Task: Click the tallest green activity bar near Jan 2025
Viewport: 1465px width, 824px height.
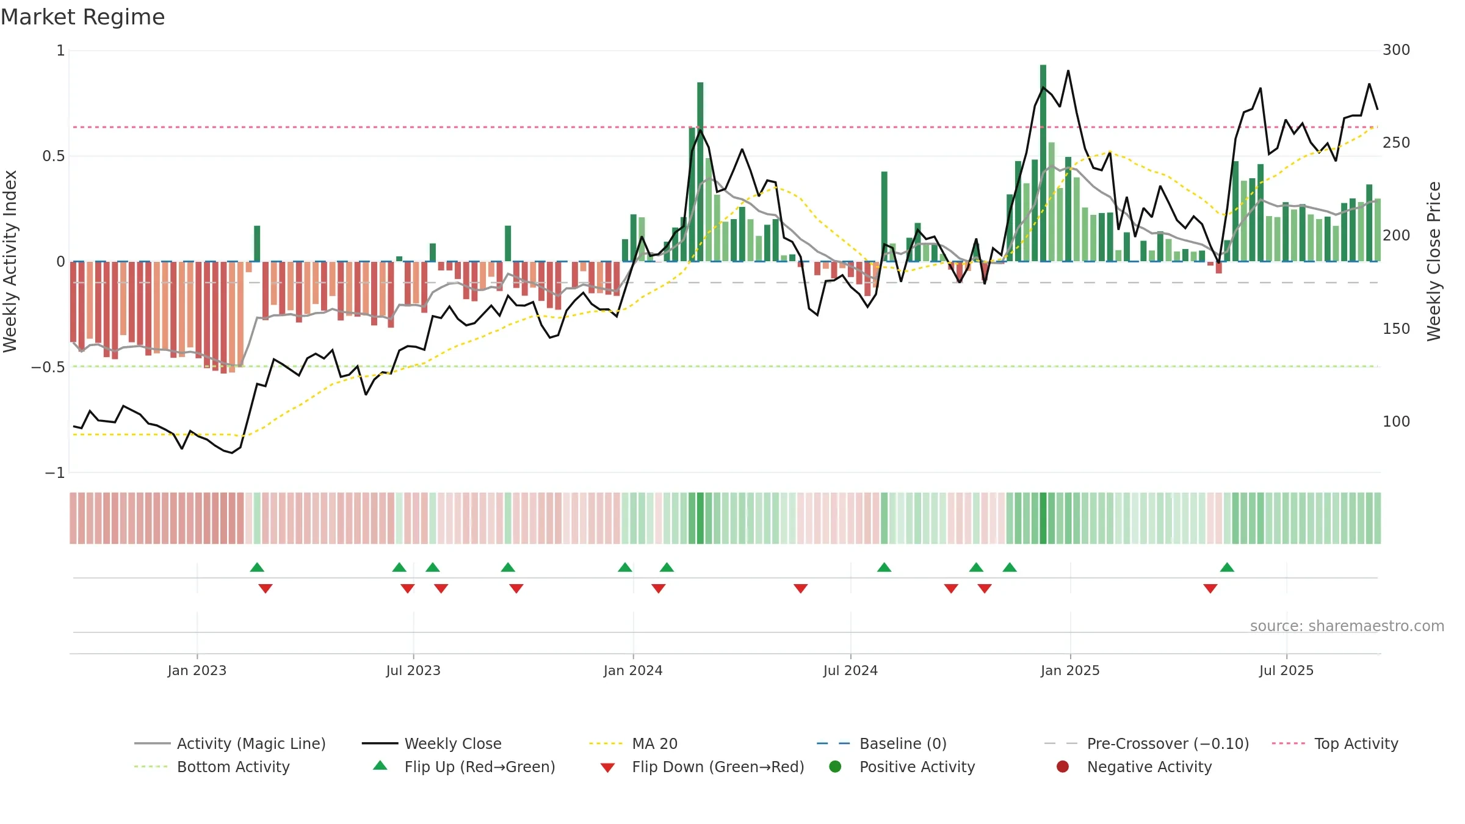Action: pyautogui.click(x=1043, y=163)
